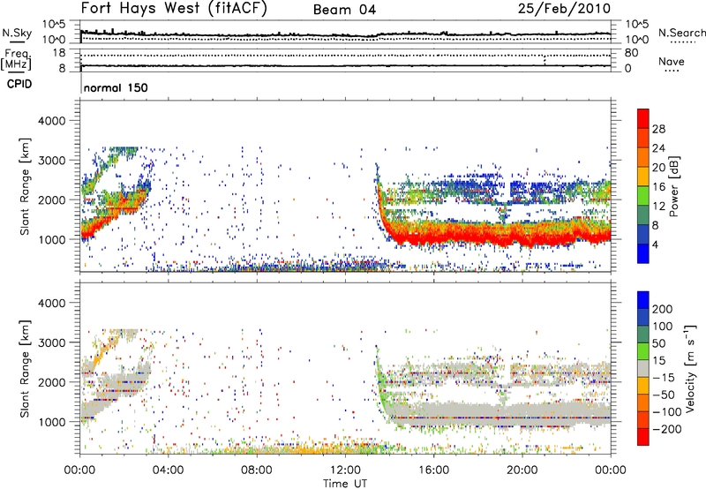Viewport: 706px width, 489px height.
Task: Pick the red bottom segment of Velocity color bar
Action: (x=643, y=437)
